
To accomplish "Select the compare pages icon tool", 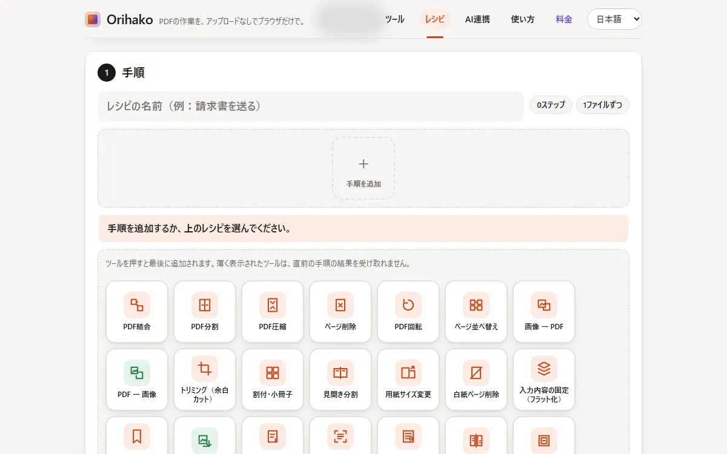I will pyautogui.click(x=476, y=436).
